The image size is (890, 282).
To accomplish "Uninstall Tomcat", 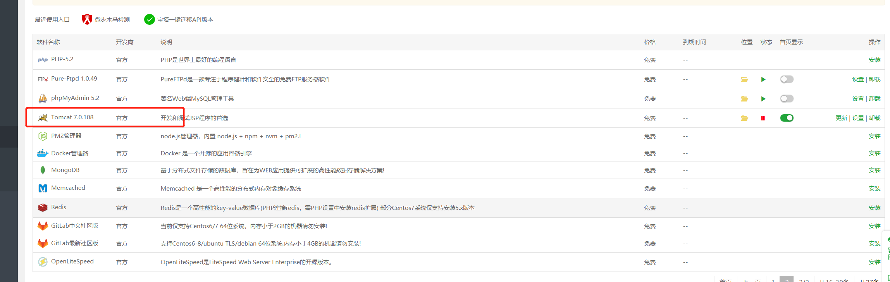I will point(875,118).
